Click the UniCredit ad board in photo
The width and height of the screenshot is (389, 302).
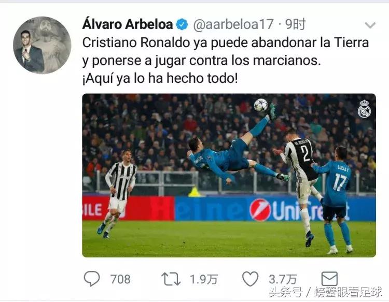299,210
